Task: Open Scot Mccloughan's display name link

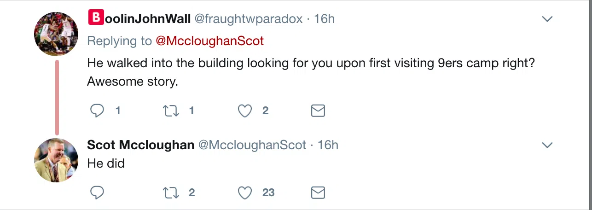Action: pyautogui.click(x=140, y=145)
